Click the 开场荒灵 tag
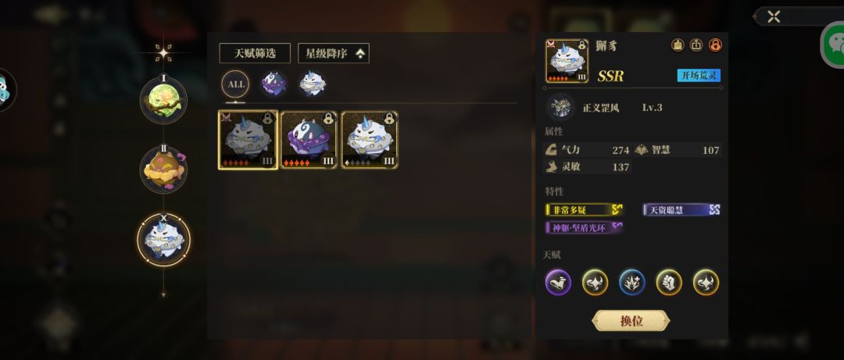This screenshot has width=844, height=360. click(x=699, y=75)
